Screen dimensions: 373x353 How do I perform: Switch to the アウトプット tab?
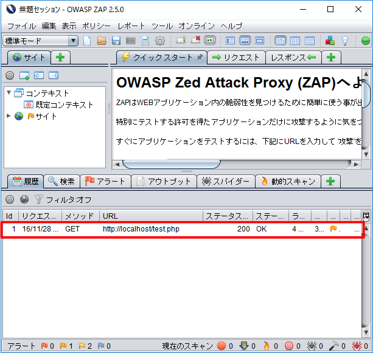pos(164,182)
